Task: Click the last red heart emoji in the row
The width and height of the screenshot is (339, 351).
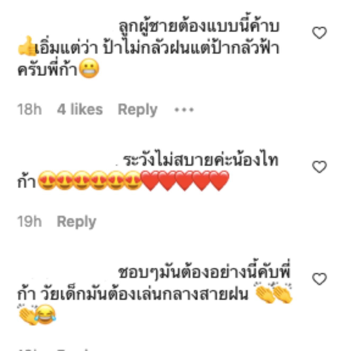Action: pos(219,181)
